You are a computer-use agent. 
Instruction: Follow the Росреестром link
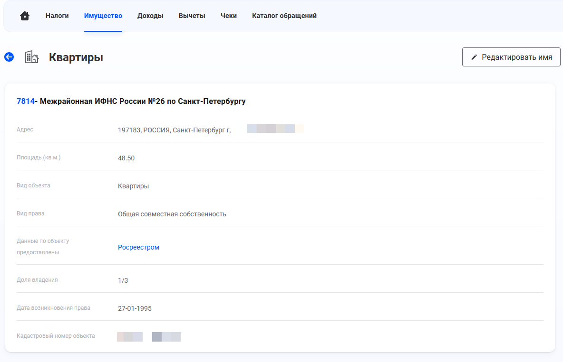click(138, 247)
